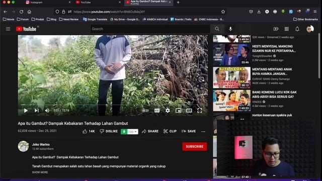Open the Hesti Menyesal Mancing video thumbnail
This screenshot has height=181, width=322.
pyautogui.click(x=231, y=55)
